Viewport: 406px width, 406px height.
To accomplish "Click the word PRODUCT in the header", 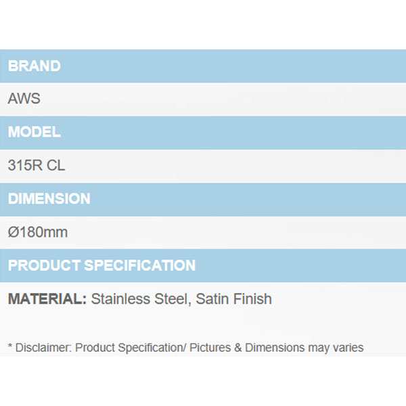I will click(42, 265).
